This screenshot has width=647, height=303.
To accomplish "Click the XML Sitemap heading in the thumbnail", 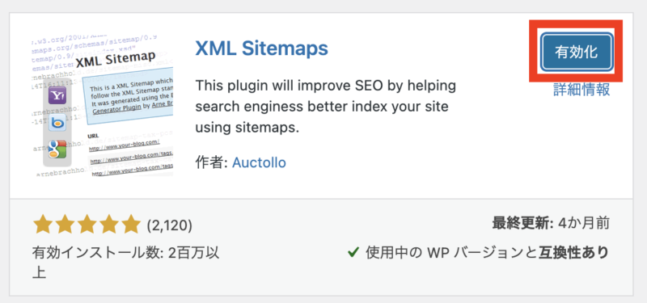I will pos(116,61).
